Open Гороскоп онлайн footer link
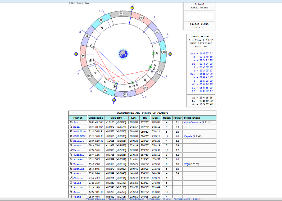 117,199
